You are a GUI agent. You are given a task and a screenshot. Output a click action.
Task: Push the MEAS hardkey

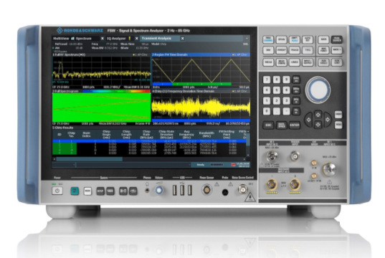pyautogui.click(x=268, y=62)
